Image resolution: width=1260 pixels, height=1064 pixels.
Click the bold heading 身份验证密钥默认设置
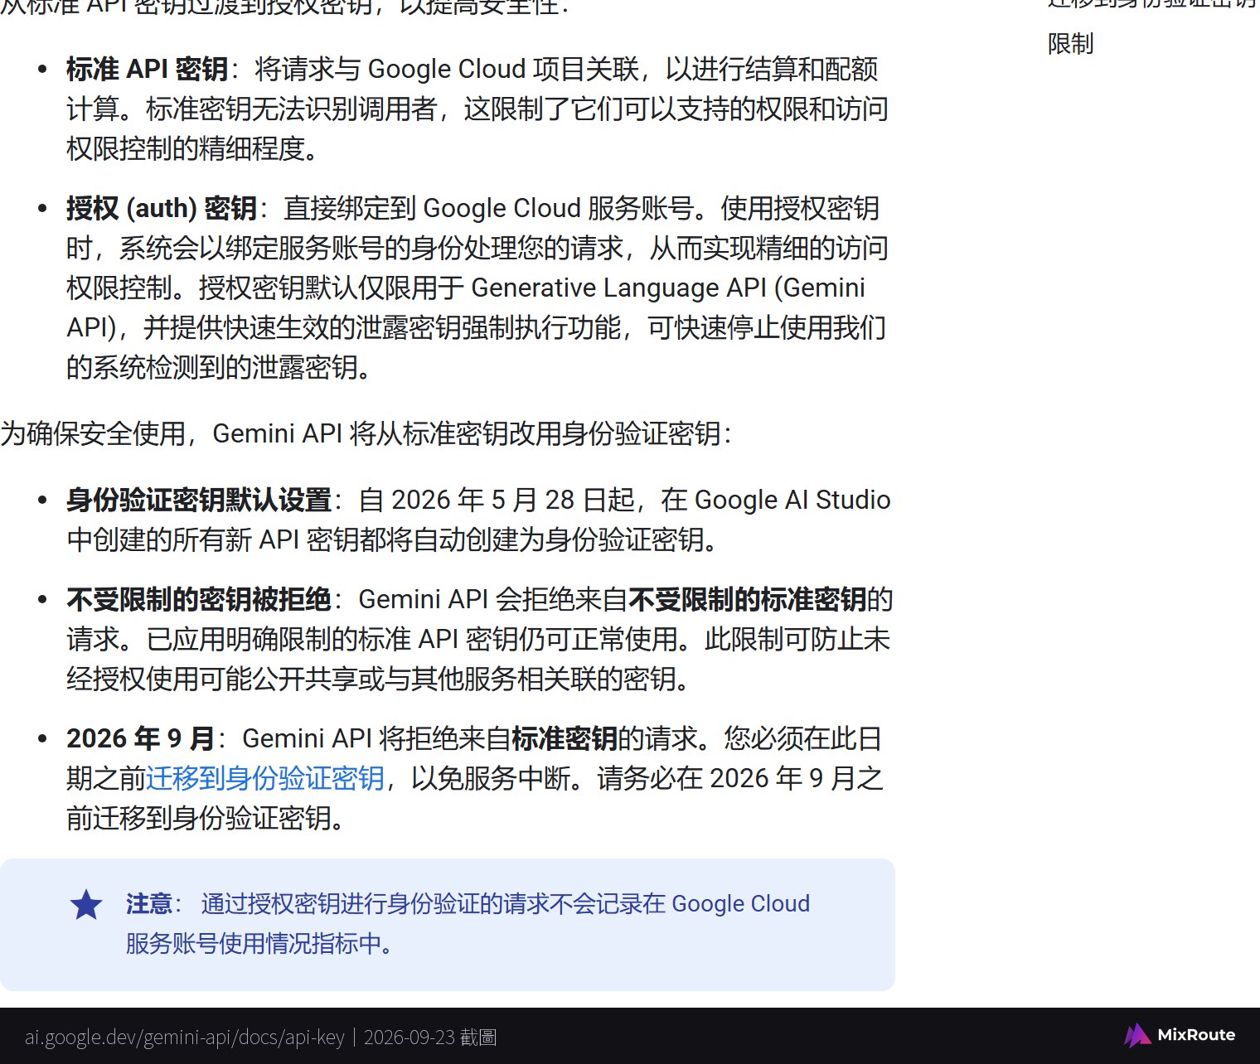[x=199, y=500]
